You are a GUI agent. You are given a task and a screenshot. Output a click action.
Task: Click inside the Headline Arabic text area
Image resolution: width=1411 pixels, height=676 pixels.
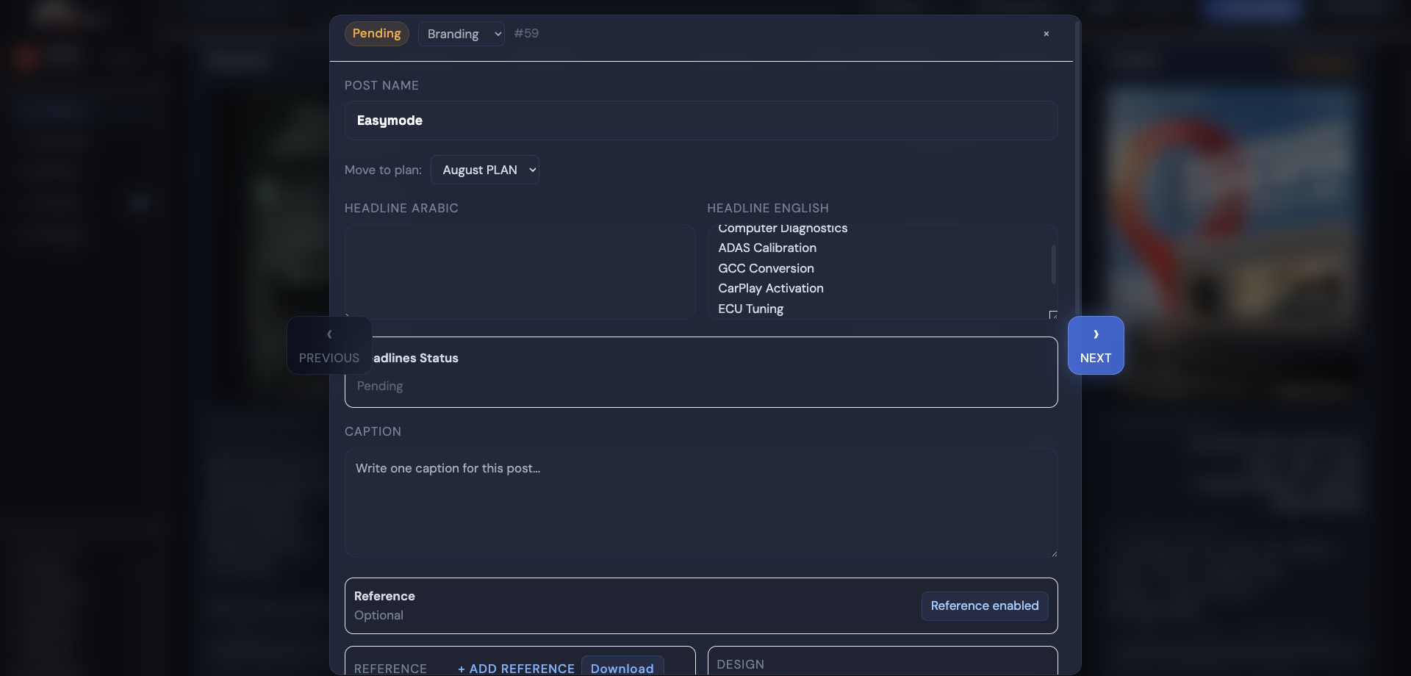click(520, 272)
